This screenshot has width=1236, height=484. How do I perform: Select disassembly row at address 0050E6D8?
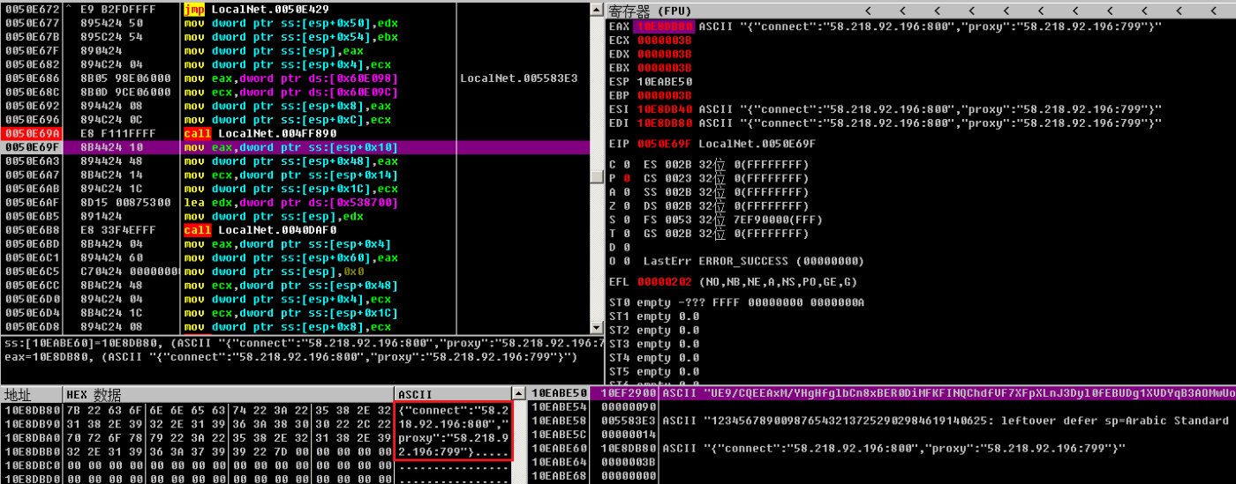[295, 327]
